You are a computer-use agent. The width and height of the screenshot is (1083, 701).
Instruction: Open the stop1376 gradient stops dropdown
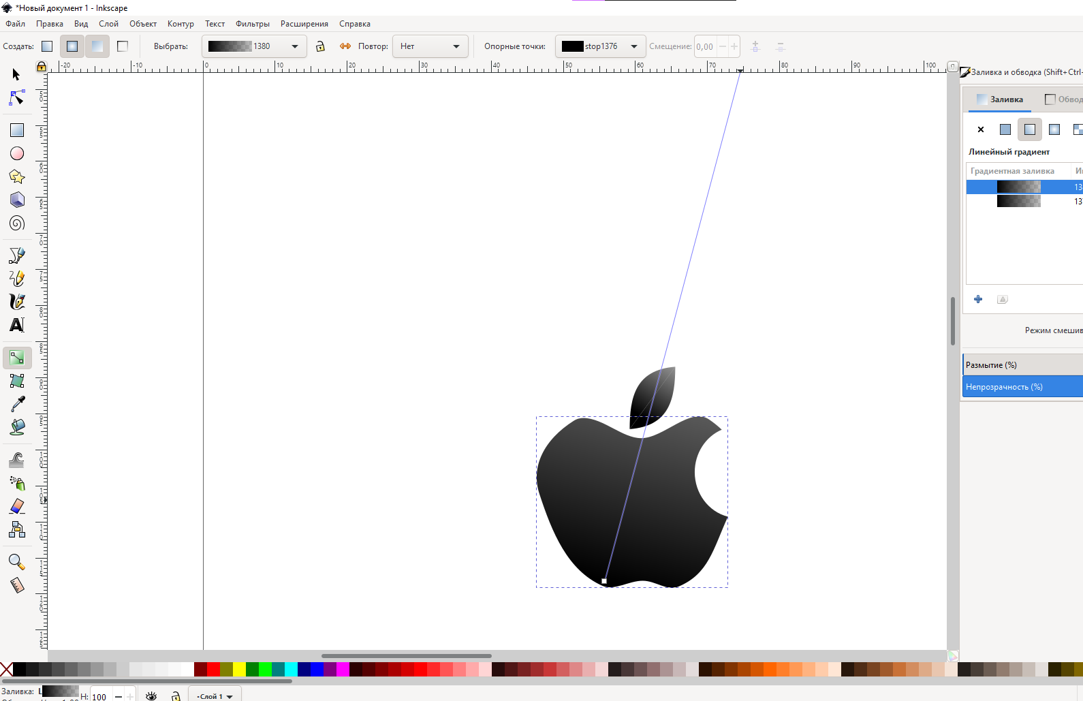(x=600, y=46)
